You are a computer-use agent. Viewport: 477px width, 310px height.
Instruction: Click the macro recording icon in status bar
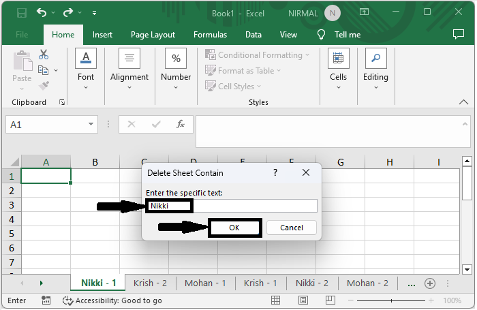pos(46,300)
